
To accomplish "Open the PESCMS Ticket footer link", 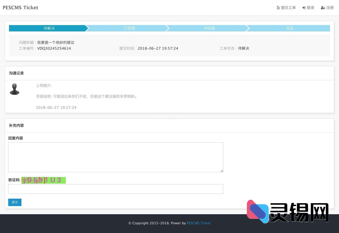I will 198,223.
